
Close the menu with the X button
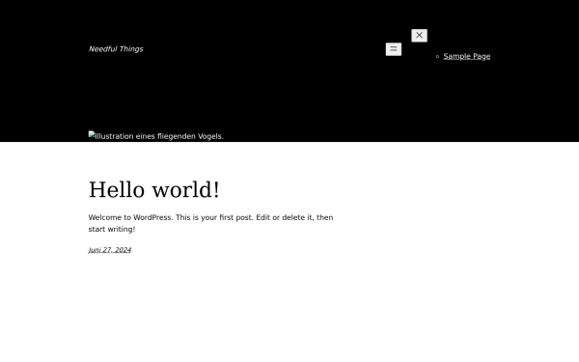click(x=419, y=36)
